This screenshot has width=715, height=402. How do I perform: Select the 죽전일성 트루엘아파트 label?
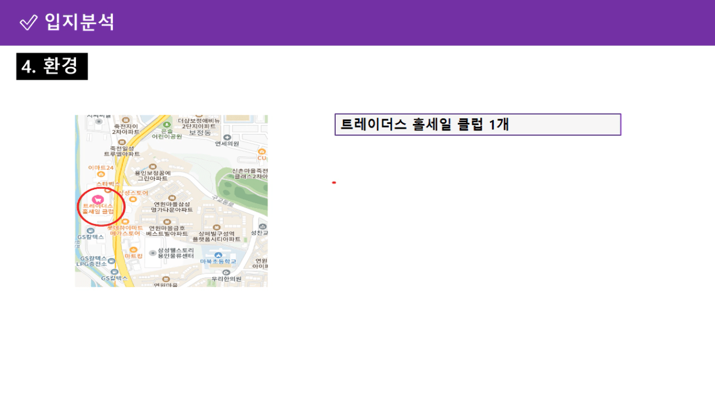[x=122, y=151]
